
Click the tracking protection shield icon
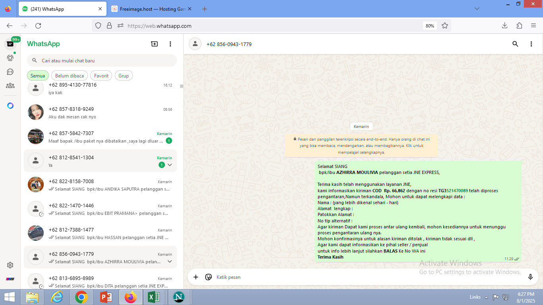coord(98,26)
